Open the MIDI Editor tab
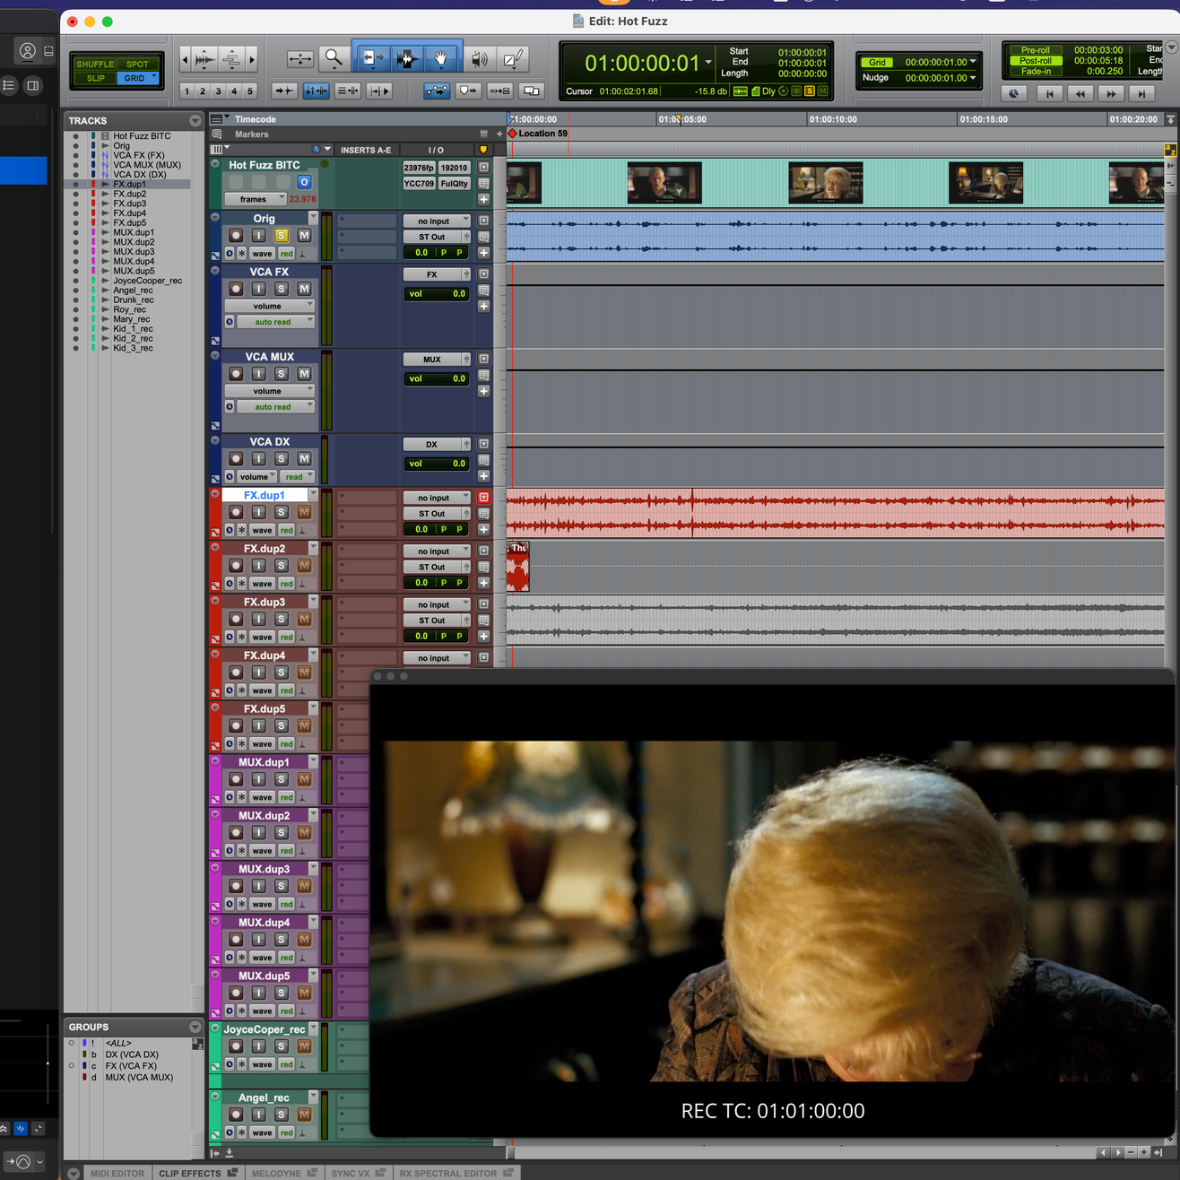 point(117,1173)
